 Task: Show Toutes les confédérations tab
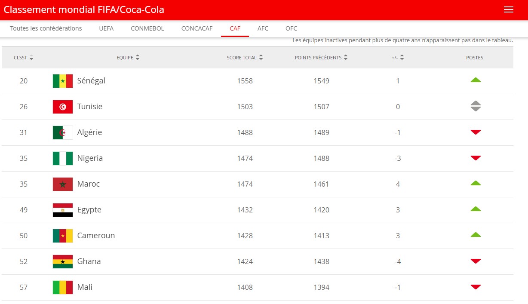pyautogui.click(x=46, y=28)
